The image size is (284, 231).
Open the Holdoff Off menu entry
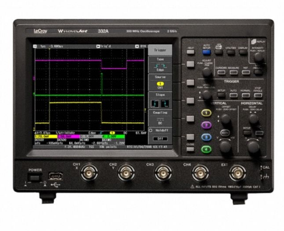pyautogui.click(x=160, y=136)
